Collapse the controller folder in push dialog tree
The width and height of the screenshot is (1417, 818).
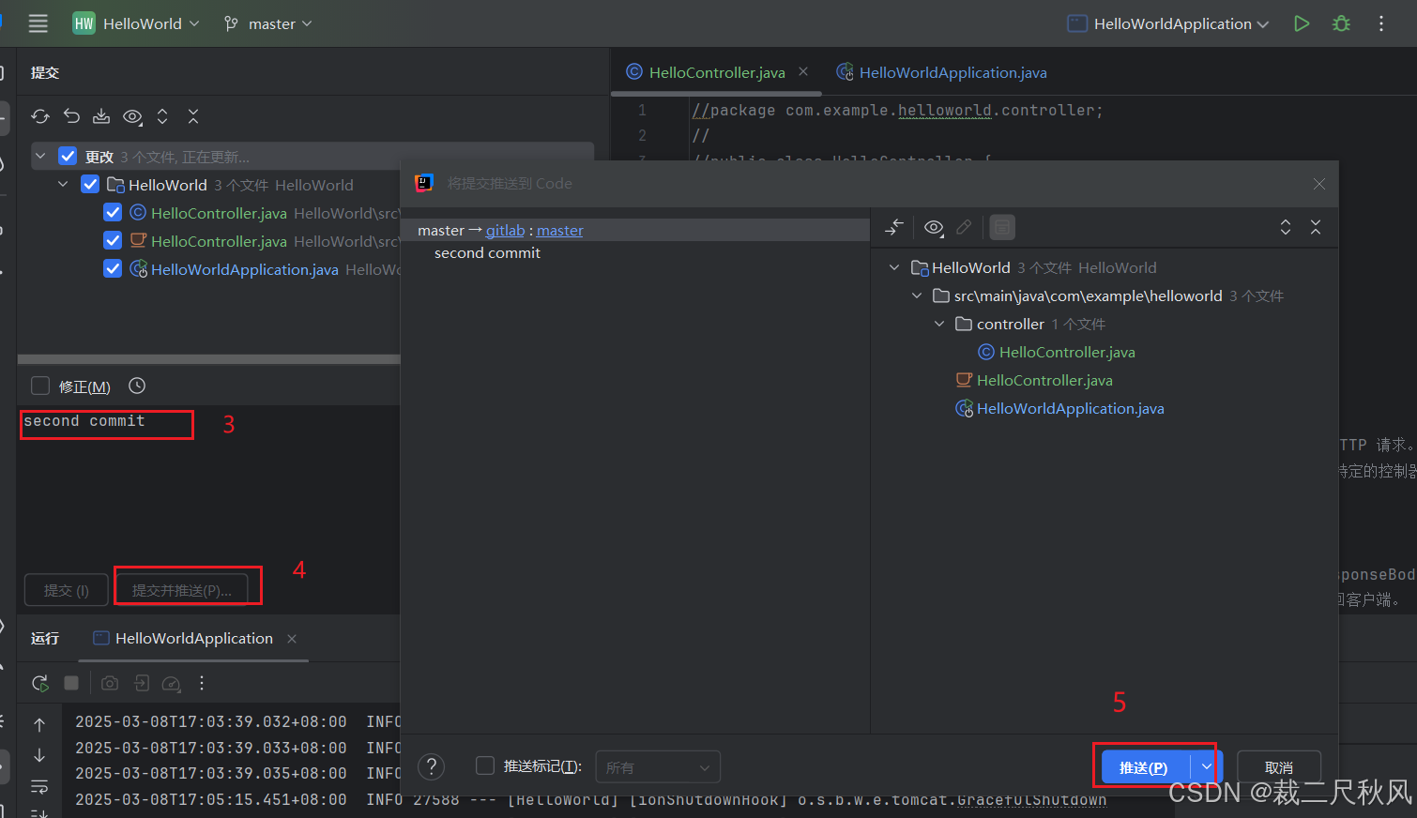[x=940, y=324]
